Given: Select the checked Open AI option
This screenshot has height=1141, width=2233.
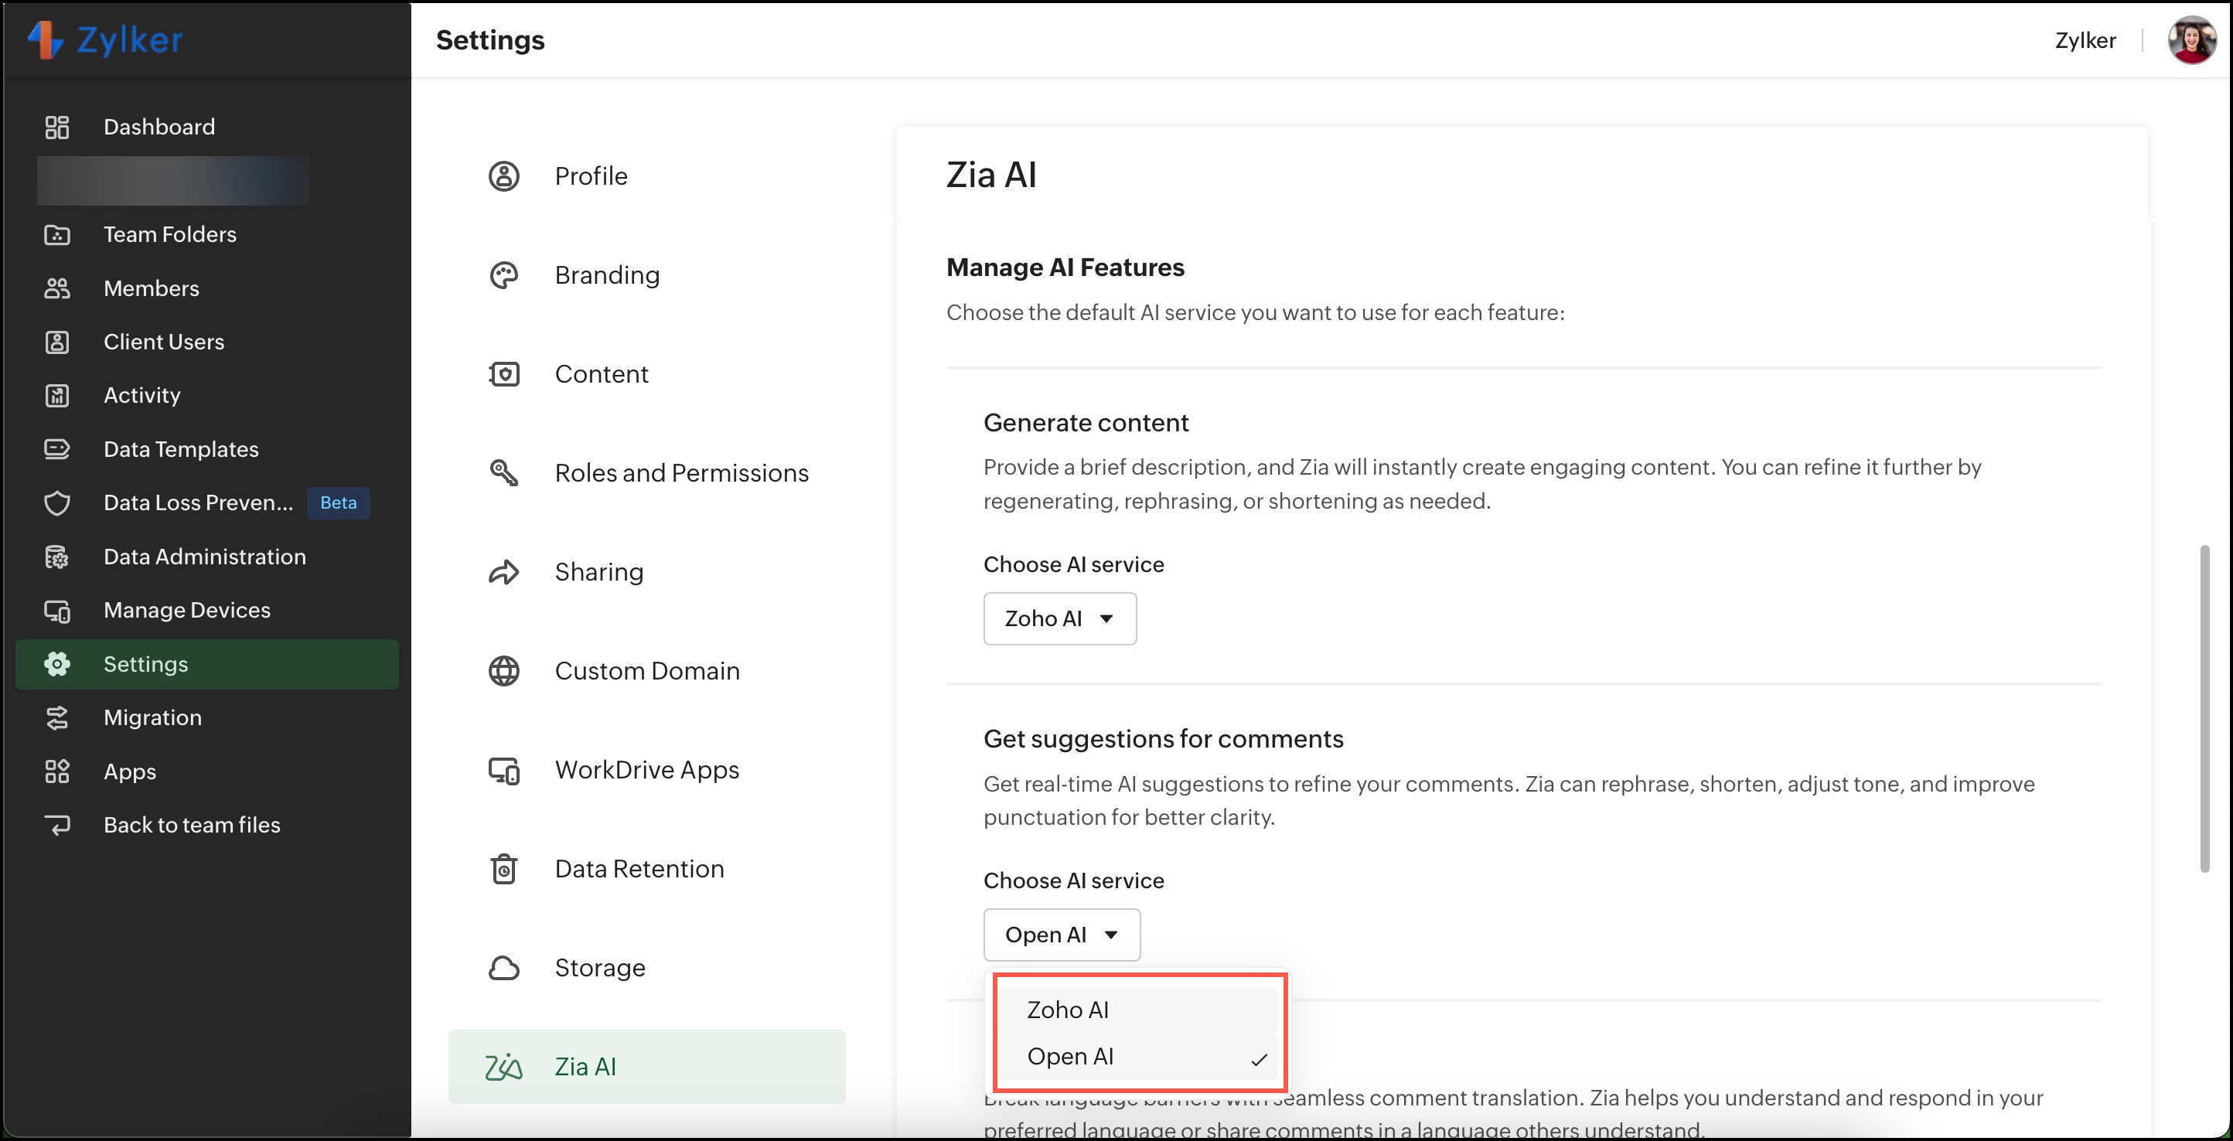Looking at the screenshot, I should (x=1071, y=1057).
